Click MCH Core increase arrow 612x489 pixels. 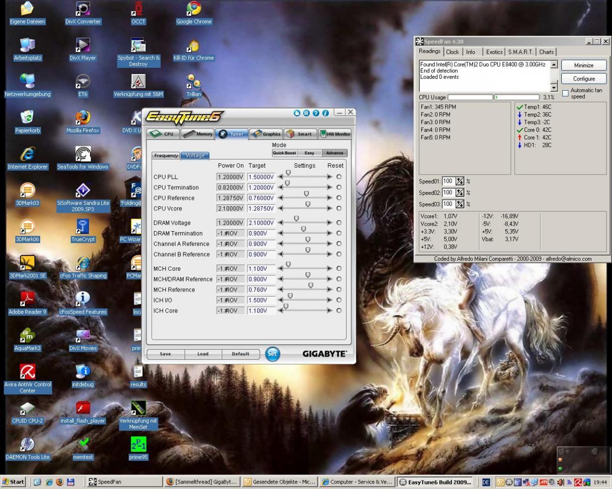click(329, 268)
